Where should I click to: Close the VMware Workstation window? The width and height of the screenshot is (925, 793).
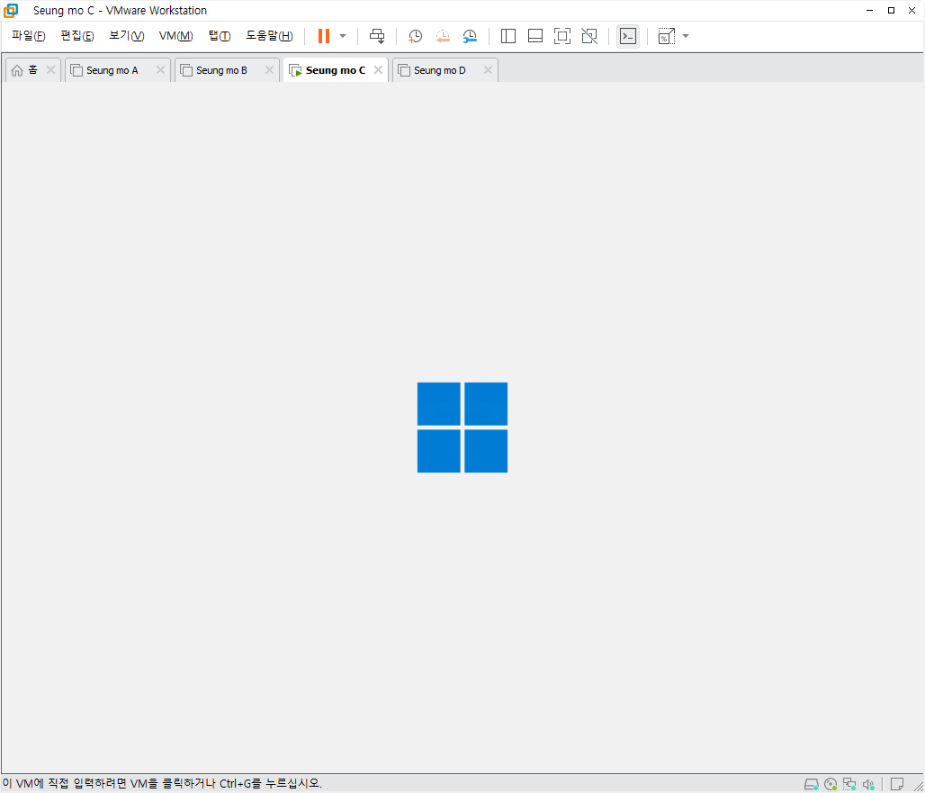coord(912,11)
